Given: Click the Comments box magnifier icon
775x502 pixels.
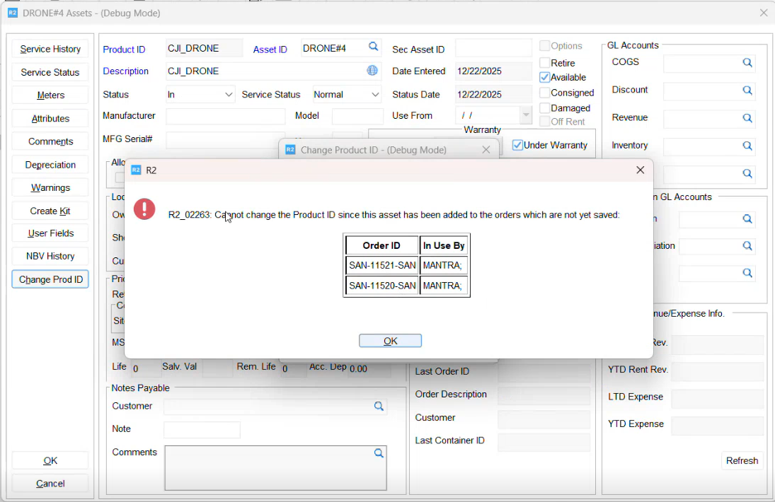Looking at the screenshot, I should tap(379, 453).
